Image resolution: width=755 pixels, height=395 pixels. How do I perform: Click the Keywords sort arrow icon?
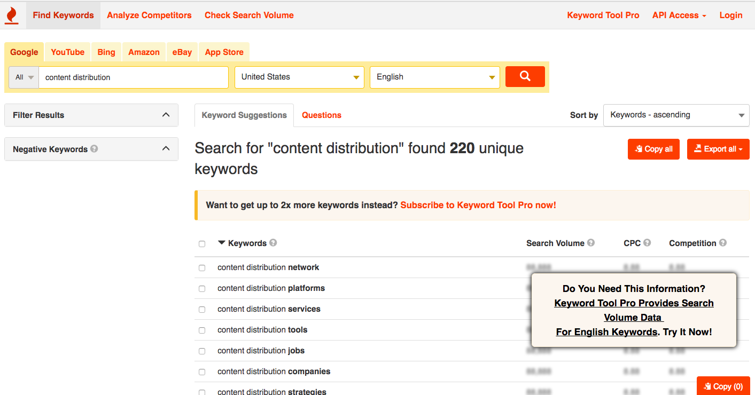[222, 243]
